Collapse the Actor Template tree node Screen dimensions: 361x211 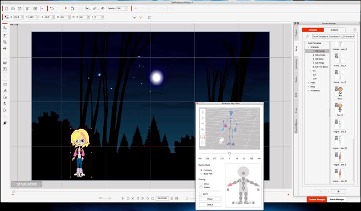(306, 43)
